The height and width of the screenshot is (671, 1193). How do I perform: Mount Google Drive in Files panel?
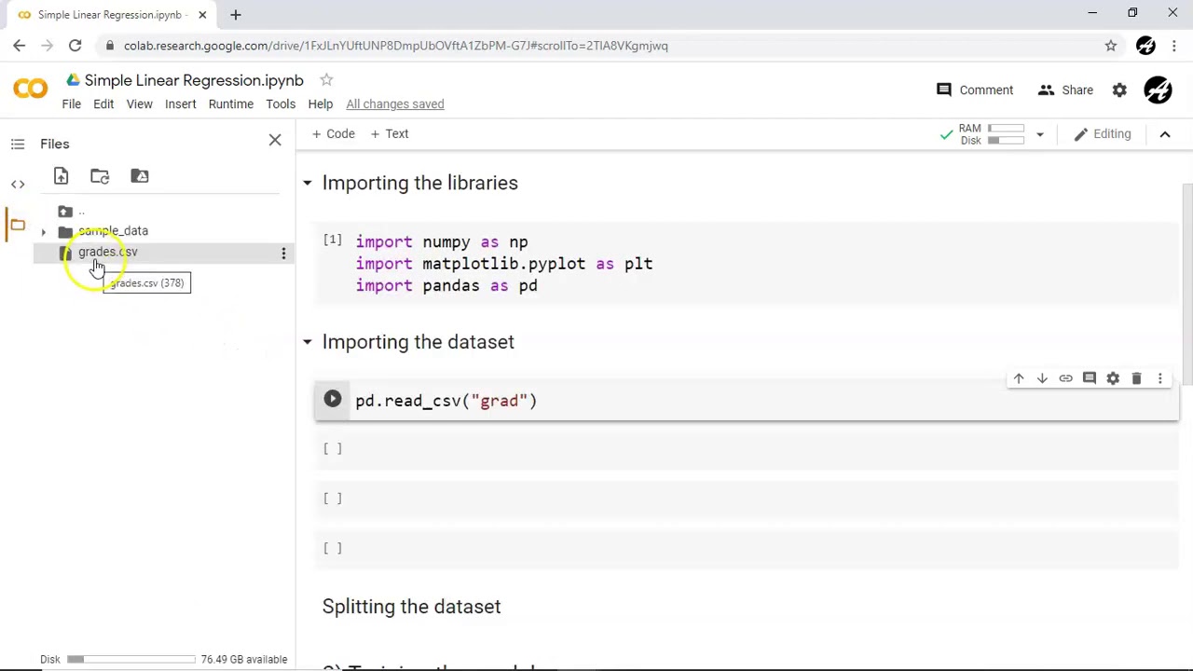pos(140,176)
